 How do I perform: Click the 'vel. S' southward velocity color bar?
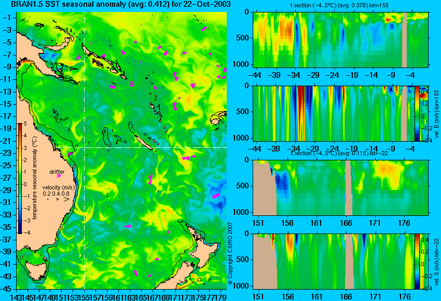417,261
